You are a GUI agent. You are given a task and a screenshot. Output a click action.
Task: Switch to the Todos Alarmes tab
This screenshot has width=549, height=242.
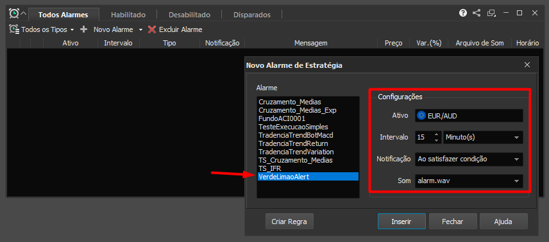tap(63, 15)
